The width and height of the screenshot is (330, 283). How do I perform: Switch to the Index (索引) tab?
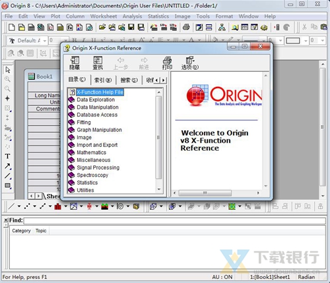click(103, 80)
